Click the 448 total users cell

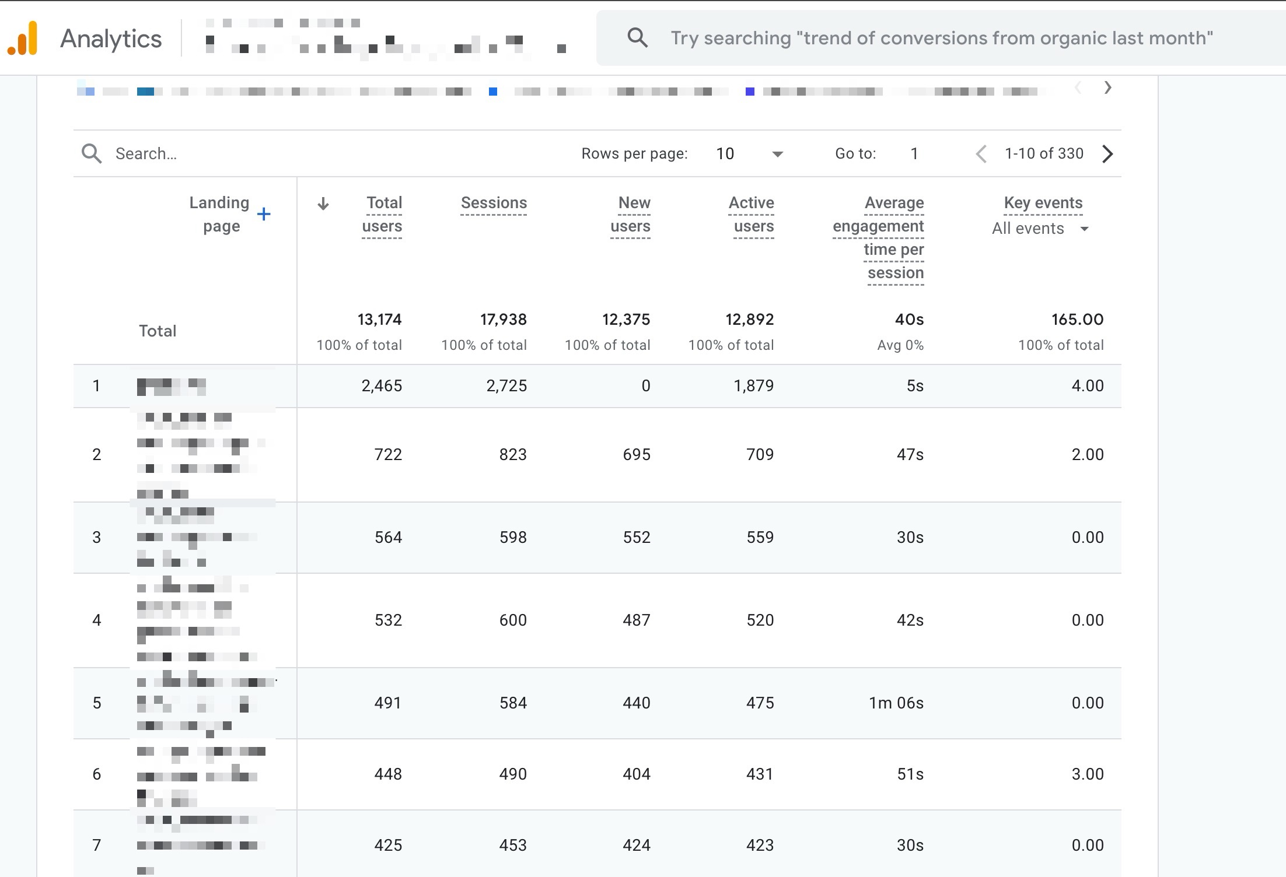[x=388, y=774]
